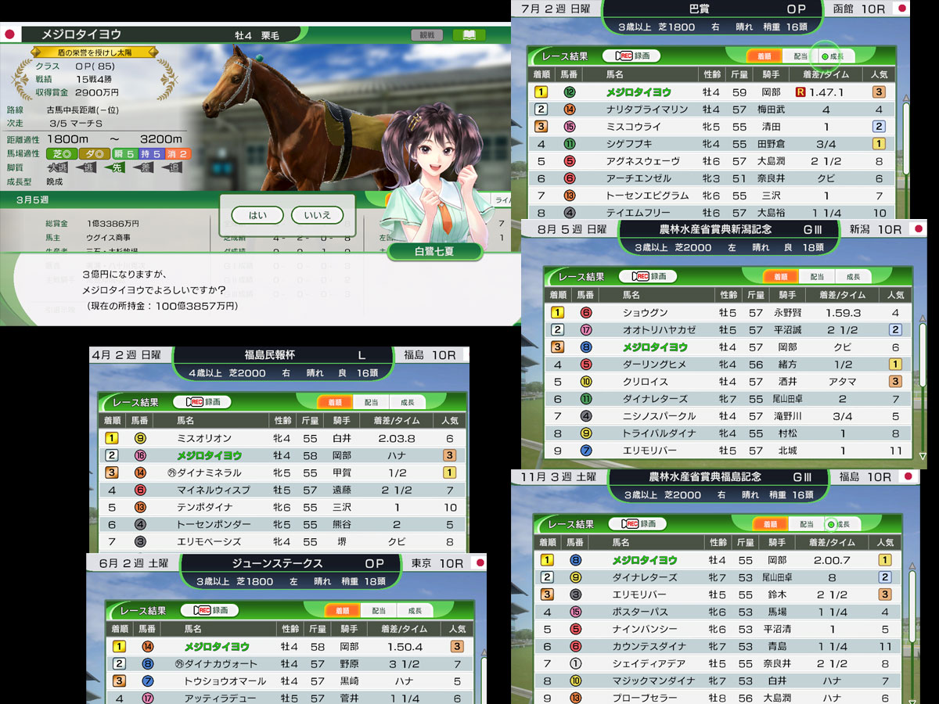Confirm purchase with the はい button
The image size is (939, 704).
click(x=257, y=215)
